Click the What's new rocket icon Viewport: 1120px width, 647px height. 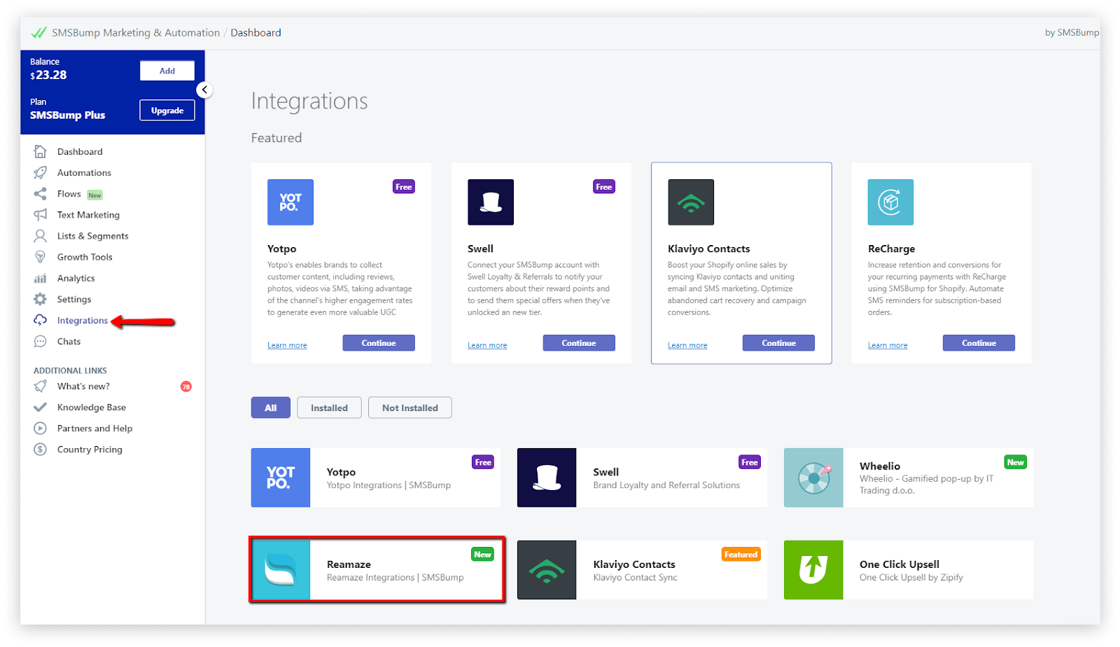(41, 386)
